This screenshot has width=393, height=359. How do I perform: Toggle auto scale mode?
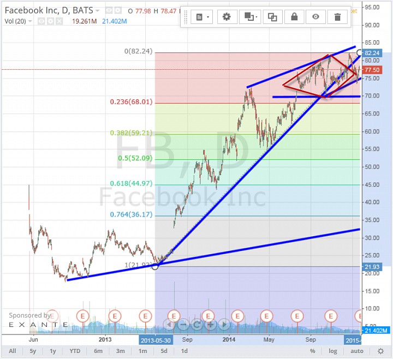click(x=357, y=351)
